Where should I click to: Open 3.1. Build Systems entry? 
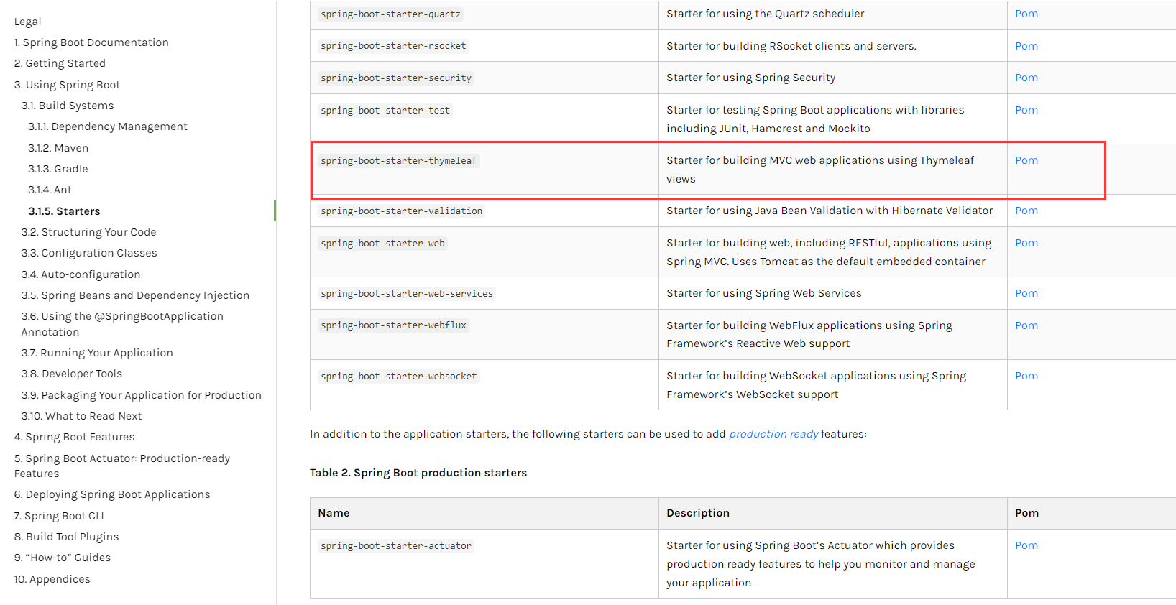tap(68, 106)
